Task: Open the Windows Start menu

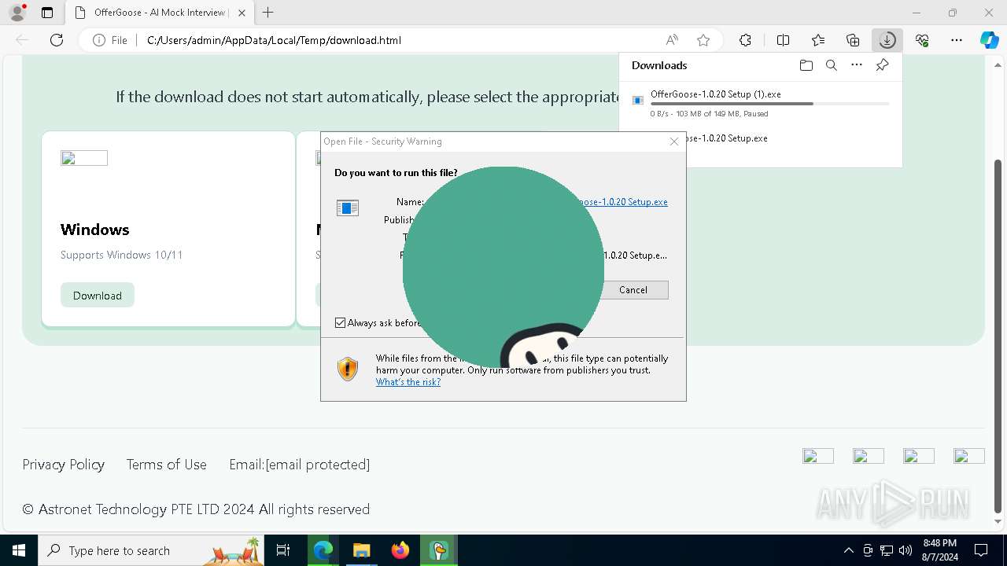Action: click(19, 550)
